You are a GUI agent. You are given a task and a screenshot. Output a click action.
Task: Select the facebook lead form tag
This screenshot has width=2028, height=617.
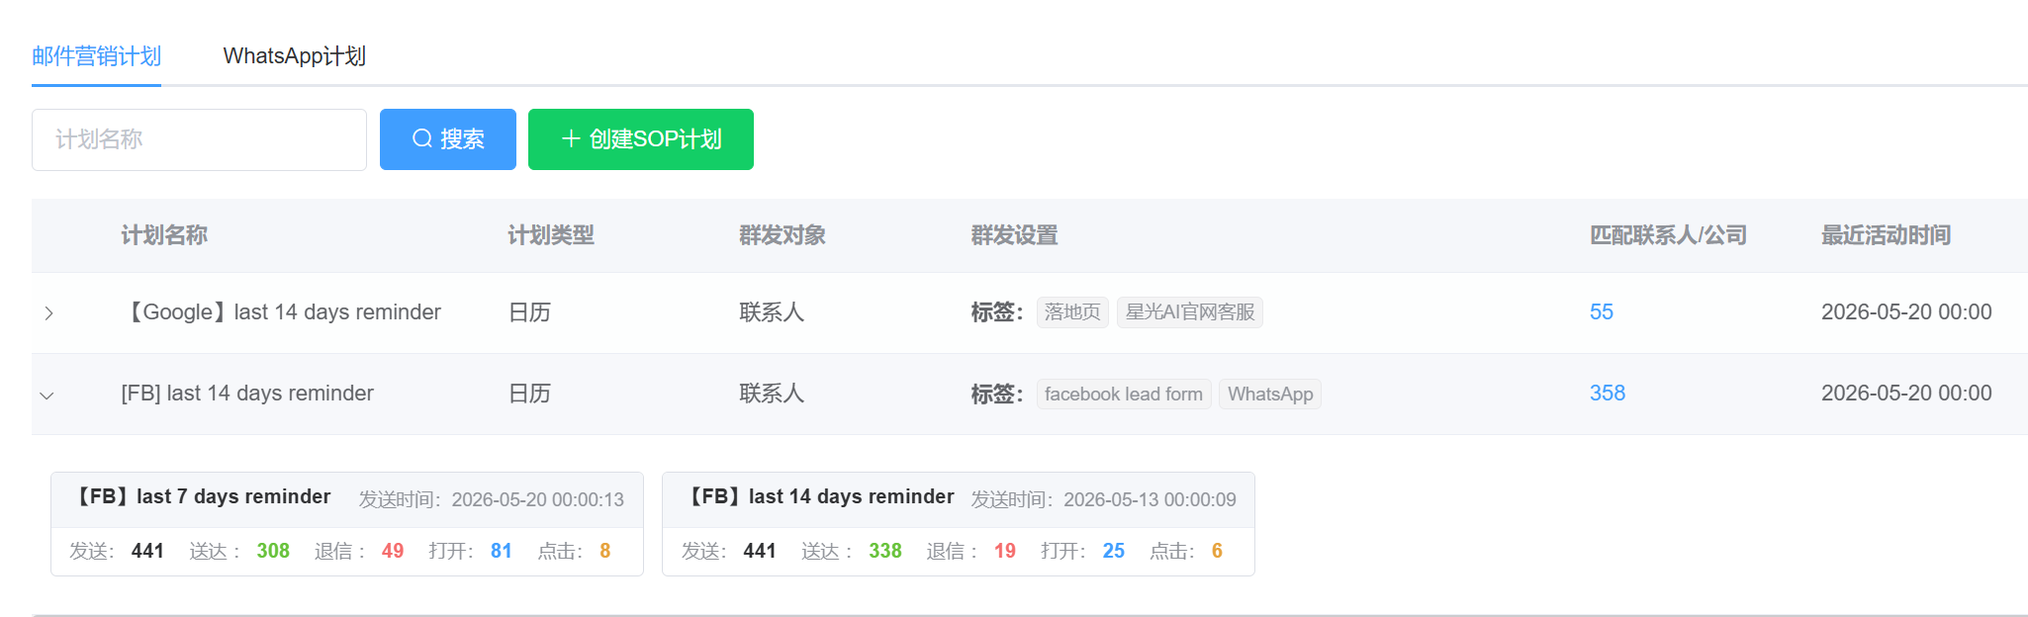[1124, 395]
